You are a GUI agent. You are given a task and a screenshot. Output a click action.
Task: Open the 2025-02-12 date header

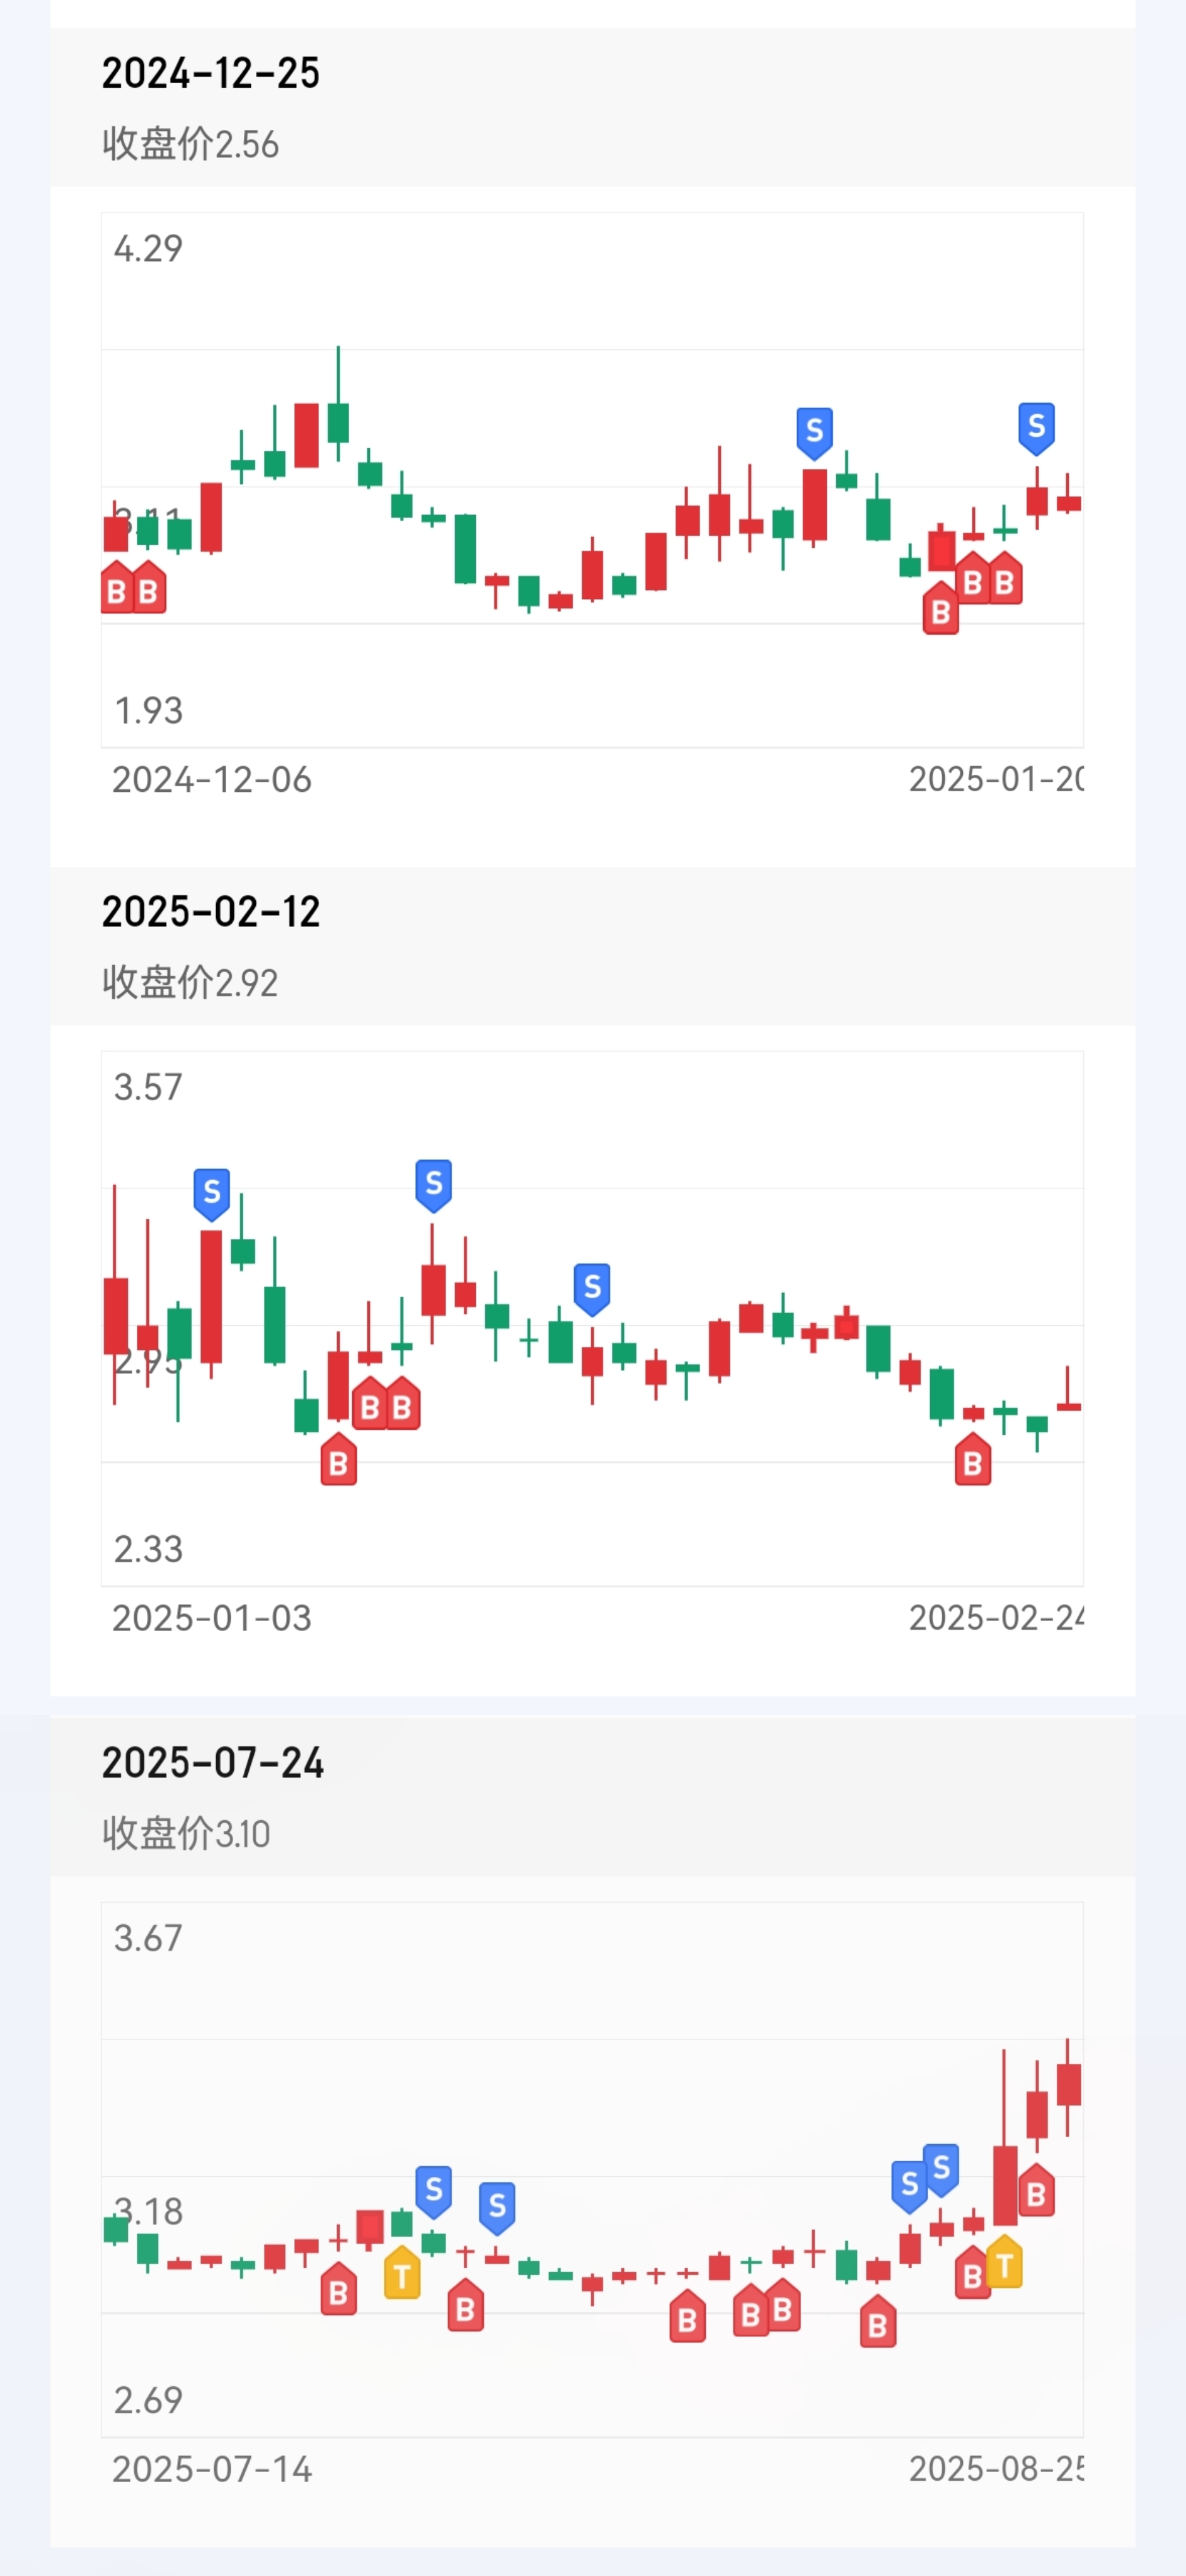[211, 911]
